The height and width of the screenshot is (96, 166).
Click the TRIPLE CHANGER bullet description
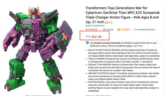pyautogui.click(x=123, y=60)
